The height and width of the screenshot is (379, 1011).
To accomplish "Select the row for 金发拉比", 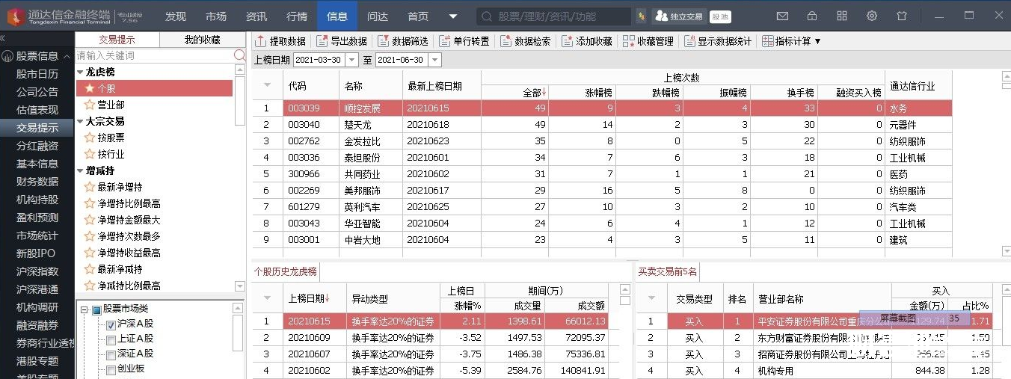I will coord(602,141).
